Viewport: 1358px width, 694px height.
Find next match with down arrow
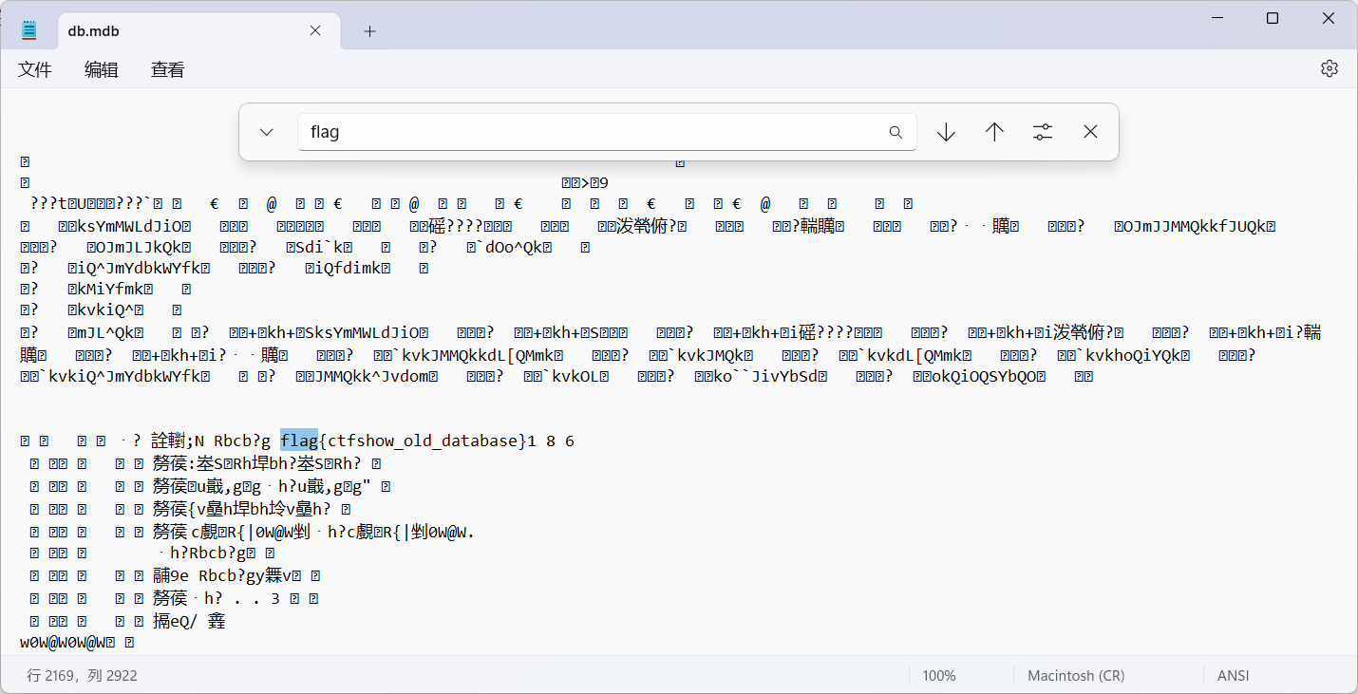(946, 132)
